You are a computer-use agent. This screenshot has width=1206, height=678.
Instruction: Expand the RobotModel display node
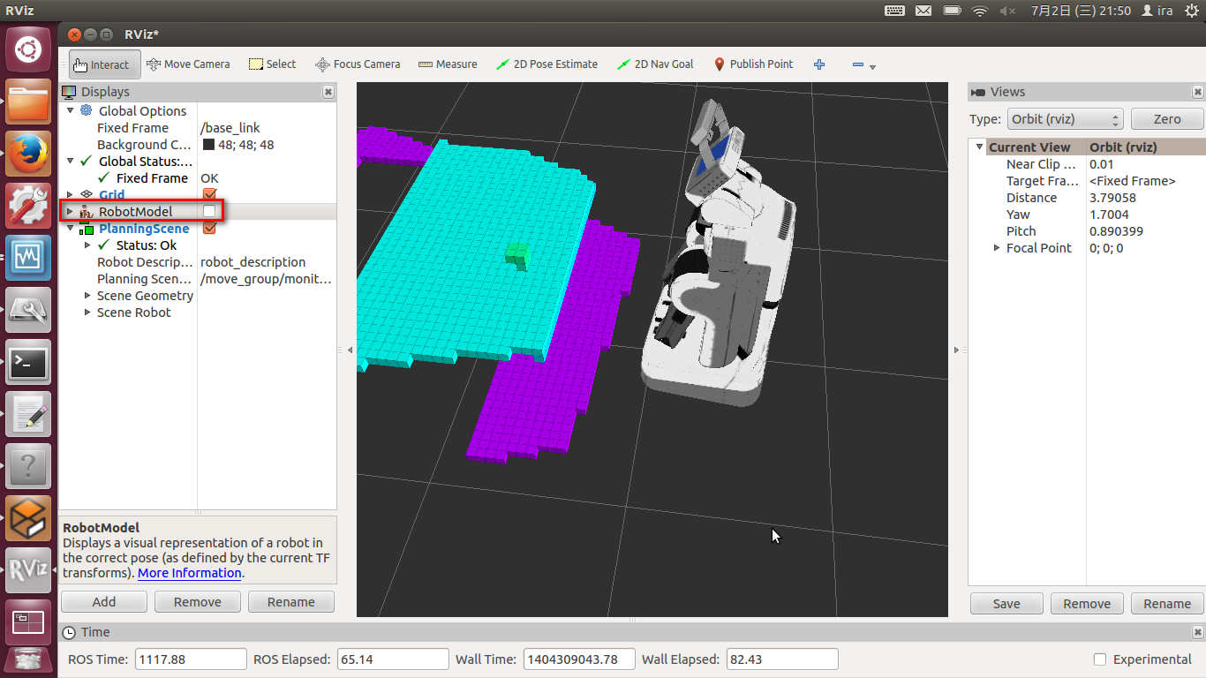[x=71, y=211]
